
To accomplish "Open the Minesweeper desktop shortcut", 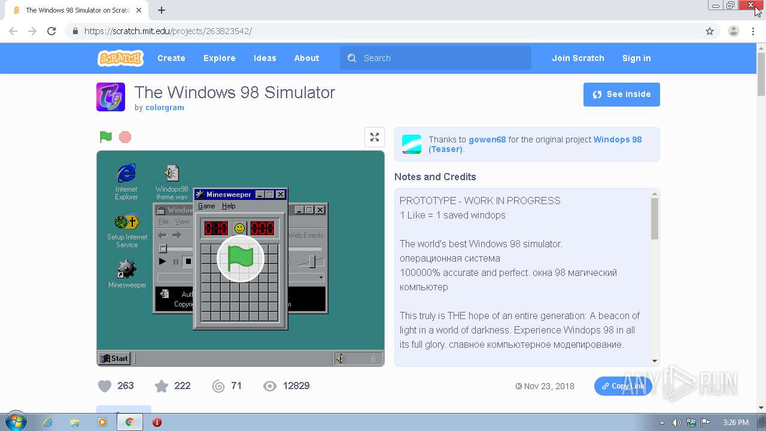I will coord(127,274).
